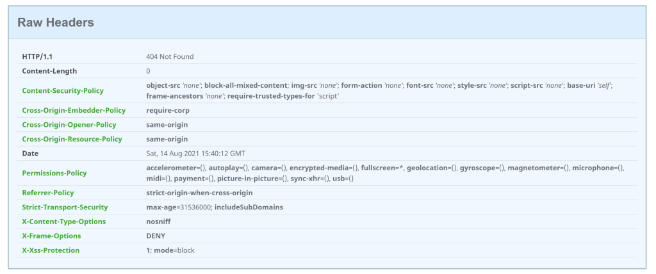Open the X-Content-Type-Options header link

point(63,222)
